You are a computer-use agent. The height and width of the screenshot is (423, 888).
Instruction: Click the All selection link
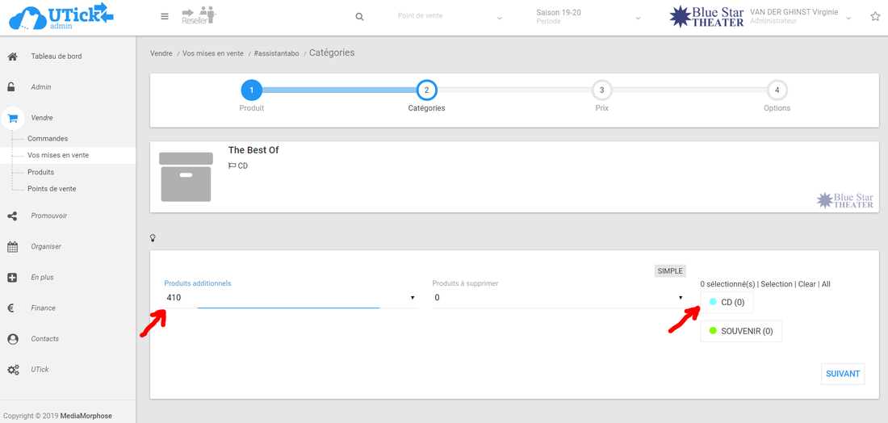(826, 284)
